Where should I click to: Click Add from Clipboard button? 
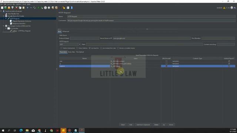point(143,125)
